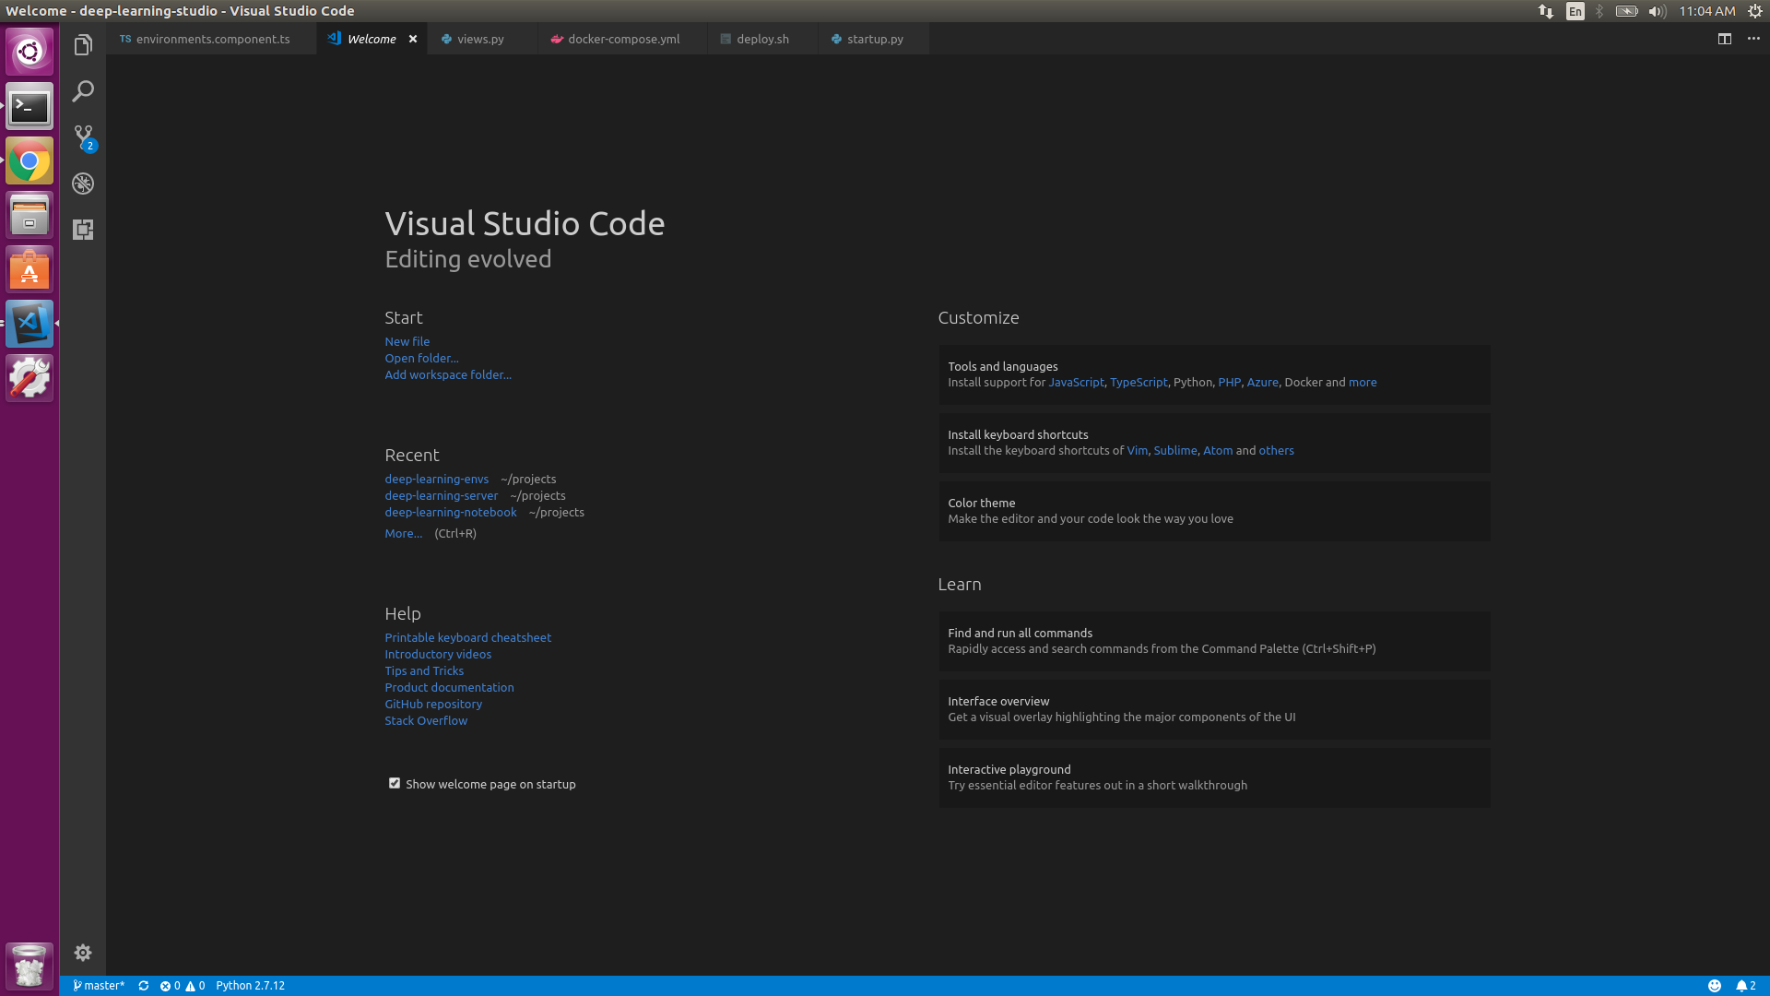Open the deep-learning-envs recent project link

point(436,479)
